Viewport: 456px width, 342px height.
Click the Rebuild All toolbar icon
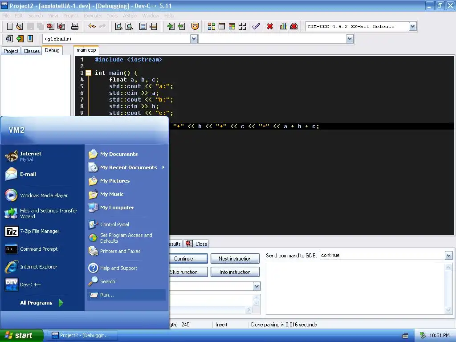click(242, 26)
